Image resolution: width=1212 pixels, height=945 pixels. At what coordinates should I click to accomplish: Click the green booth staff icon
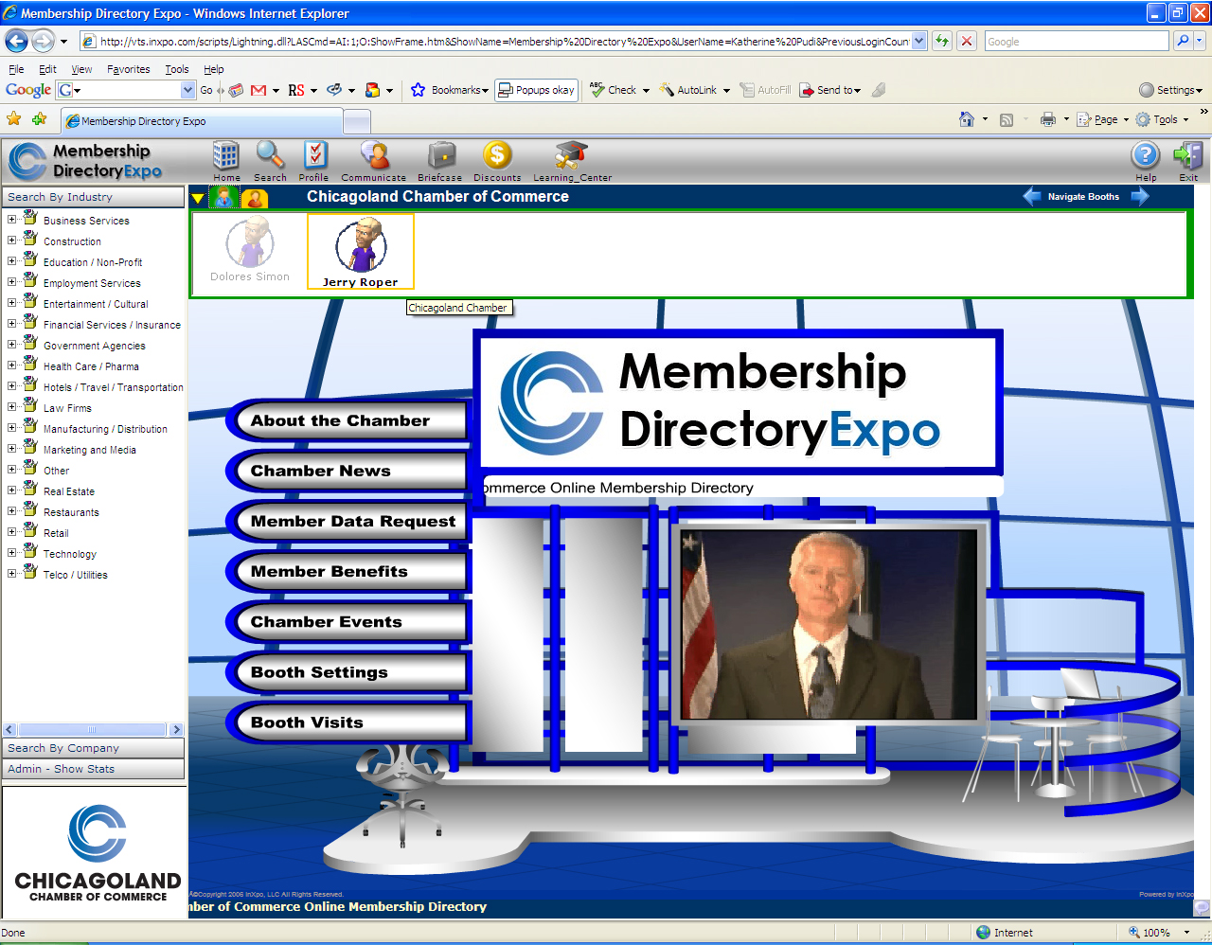(224, 197)
